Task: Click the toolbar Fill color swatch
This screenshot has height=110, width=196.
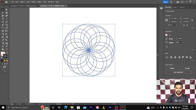Action: click(x=3, y=54)
